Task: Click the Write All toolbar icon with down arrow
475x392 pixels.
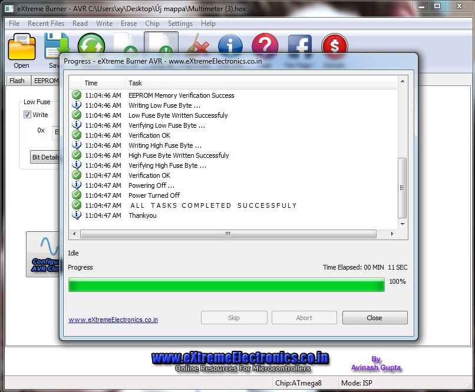Action: pyautogui.click(x=161, y=42)
